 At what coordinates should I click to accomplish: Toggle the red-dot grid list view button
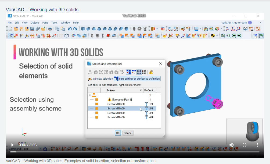144,72
